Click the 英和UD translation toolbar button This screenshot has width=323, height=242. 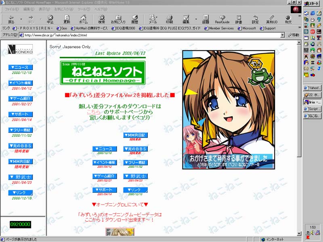pyautogui.click(x=272, y=19)
